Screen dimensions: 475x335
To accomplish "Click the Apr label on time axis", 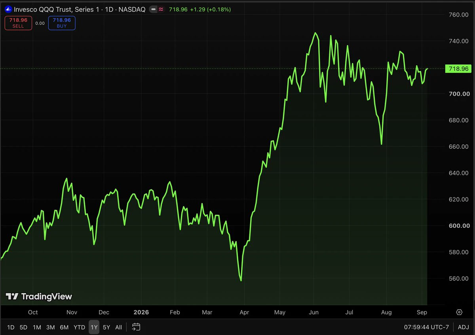I will click(x=244, y=312).
